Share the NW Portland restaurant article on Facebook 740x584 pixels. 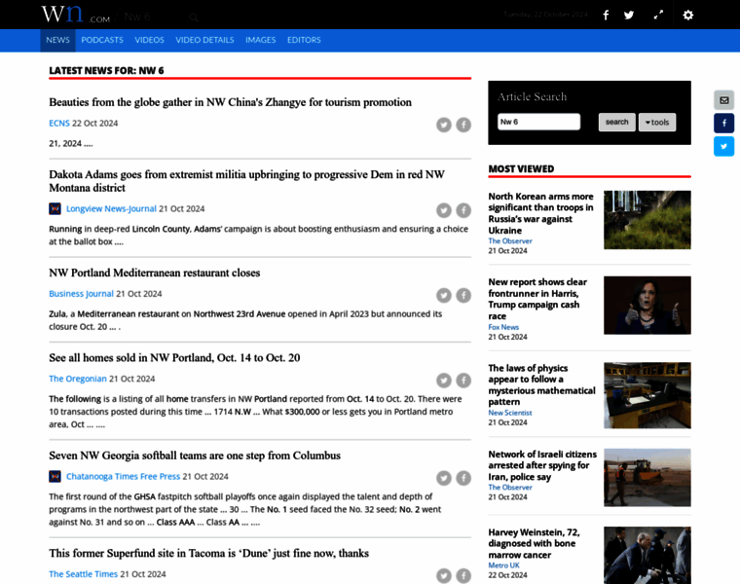463,295
